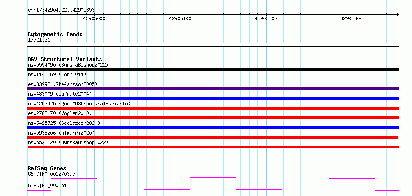Click the Cytogenetic Bands track title

pos(55,34)
